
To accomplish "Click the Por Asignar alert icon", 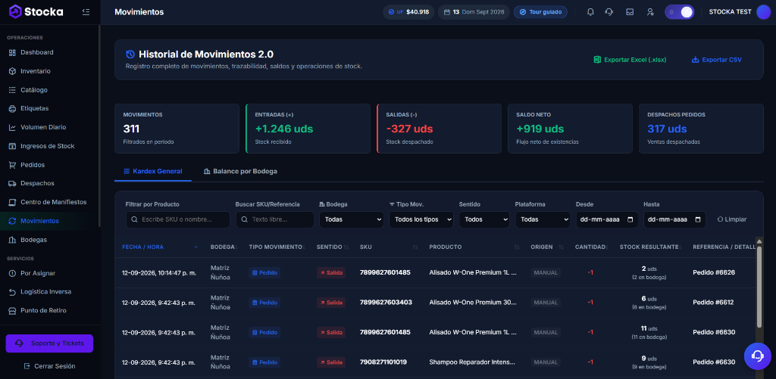I will (12, 273).
